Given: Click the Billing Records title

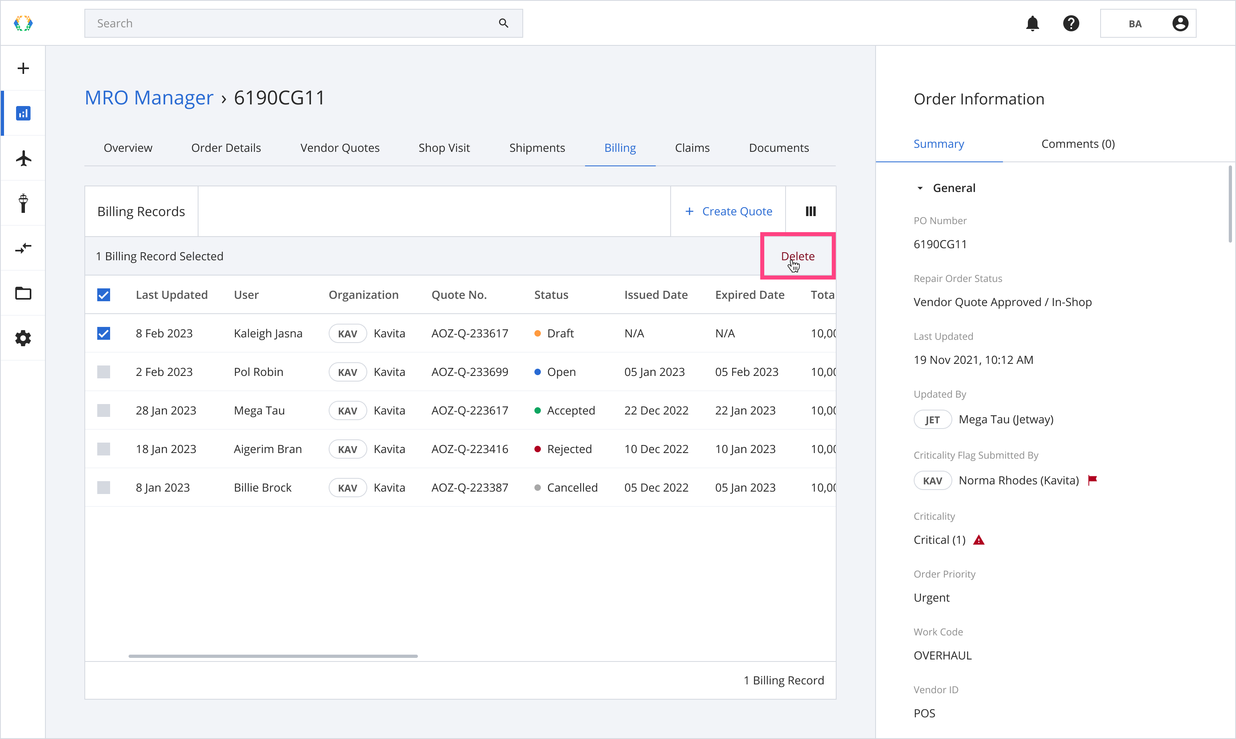Looking at the screenshot, I should [x=141, y=212].
